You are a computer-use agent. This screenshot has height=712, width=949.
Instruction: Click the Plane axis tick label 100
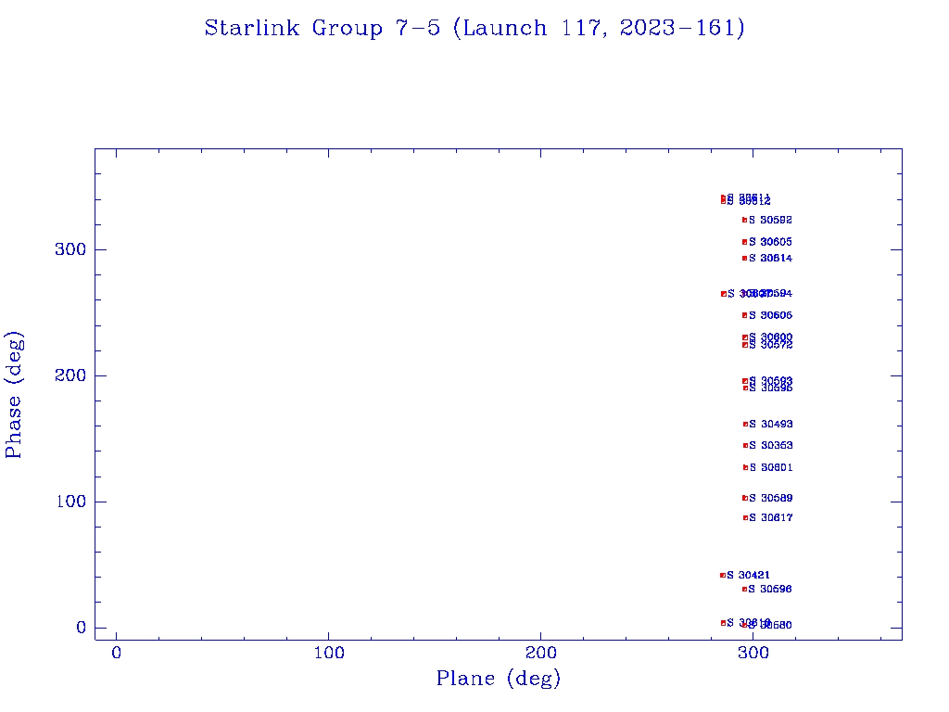click(x=329, y=653)
